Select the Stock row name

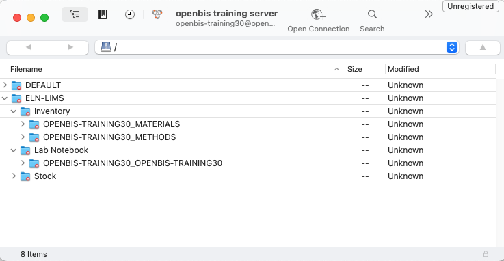45,176
